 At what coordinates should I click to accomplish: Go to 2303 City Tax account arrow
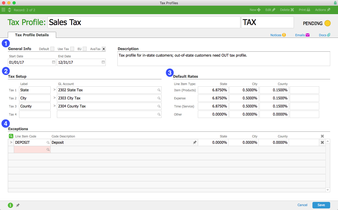pos(54,98)
